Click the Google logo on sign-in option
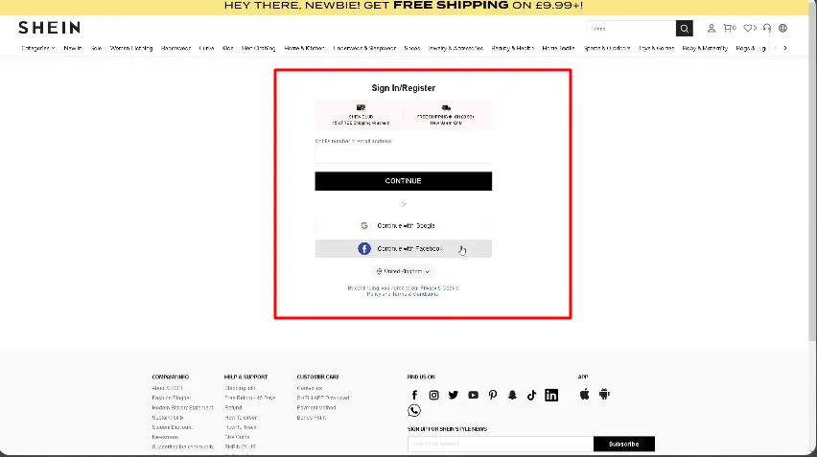This screenshot has height=457, width=817. click(x=364, y=225)
